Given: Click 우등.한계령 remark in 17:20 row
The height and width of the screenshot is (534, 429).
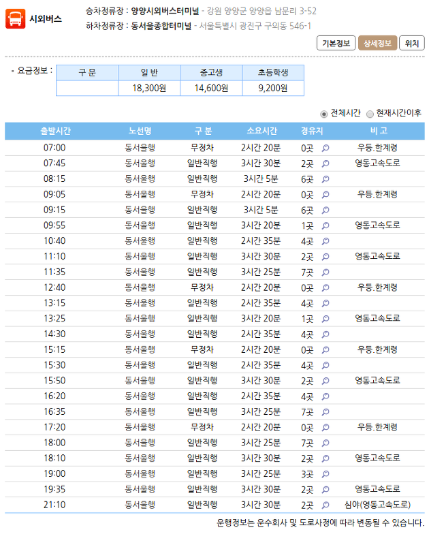Looking at the screenshot, I should (377, 428).
